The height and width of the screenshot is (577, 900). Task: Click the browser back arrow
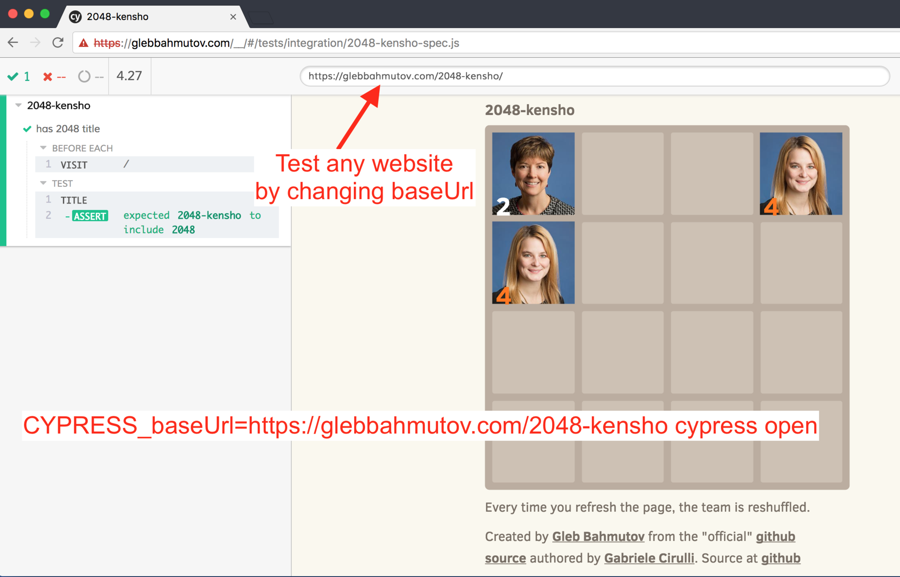13,43
